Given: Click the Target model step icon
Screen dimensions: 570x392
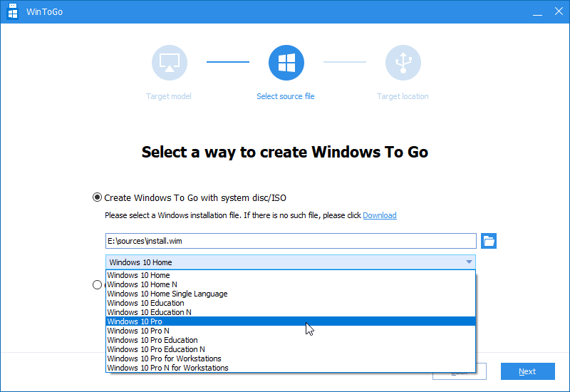Looking at the screenshot, I should pos(170,63).
